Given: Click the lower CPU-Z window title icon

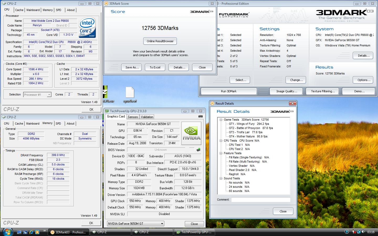Looking at the screenshot, I should [x=4, y=117].
